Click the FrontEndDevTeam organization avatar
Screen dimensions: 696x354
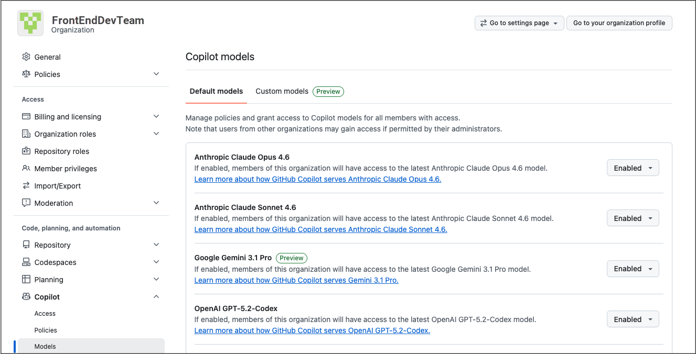point(30,23)
